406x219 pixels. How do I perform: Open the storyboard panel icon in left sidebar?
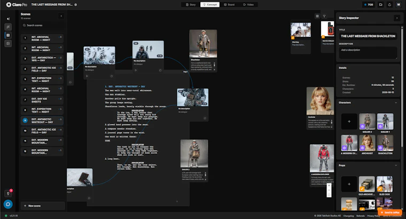[8, 43]
